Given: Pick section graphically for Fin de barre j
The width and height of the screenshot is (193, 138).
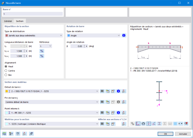Looking at the screenshot, I should [124, 102].
